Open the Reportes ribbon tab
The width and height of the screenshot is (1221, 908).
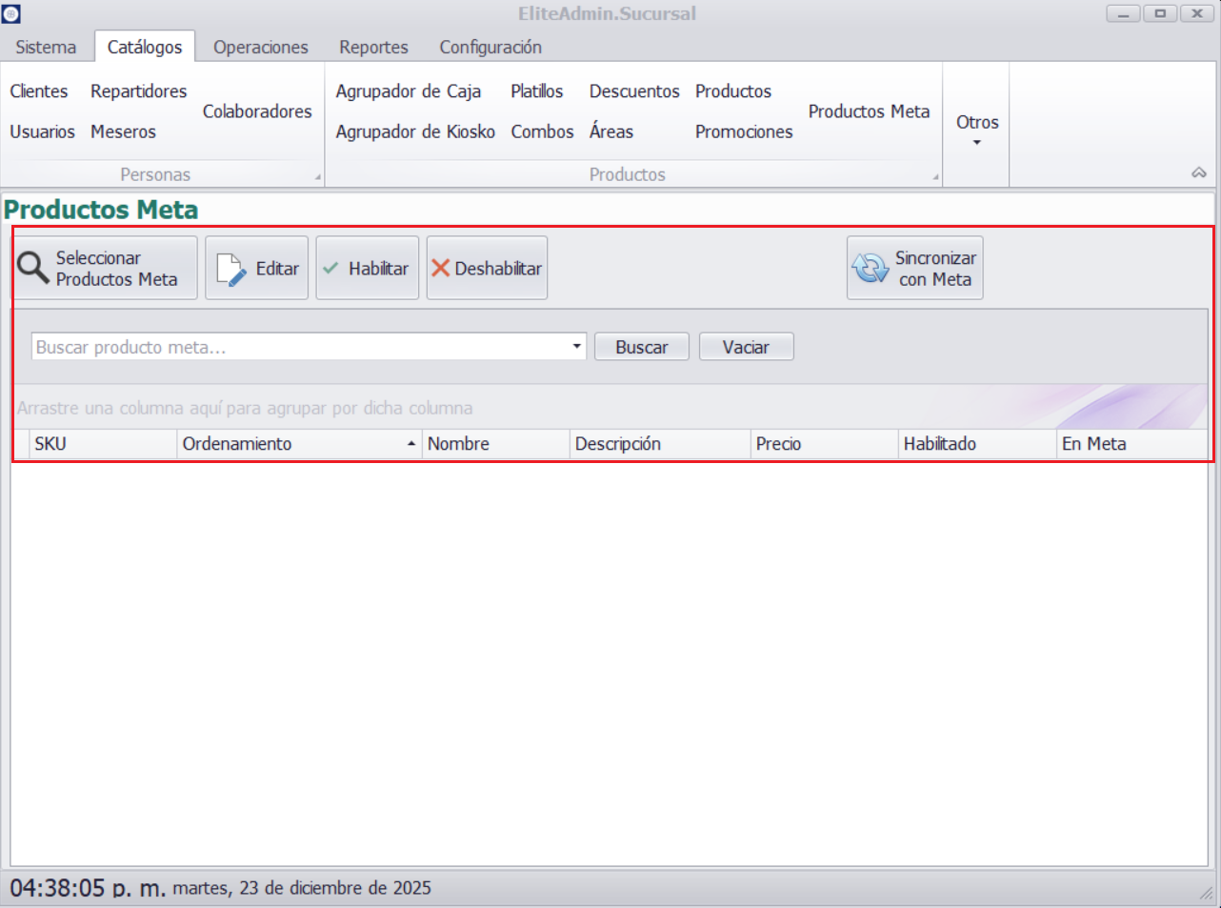[x=373, y=47]
